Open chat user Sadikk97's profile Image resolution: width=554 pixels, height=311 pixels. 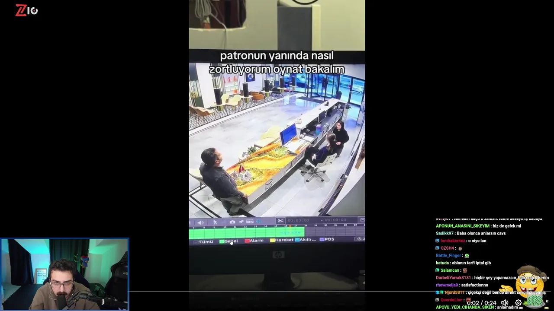445,233
